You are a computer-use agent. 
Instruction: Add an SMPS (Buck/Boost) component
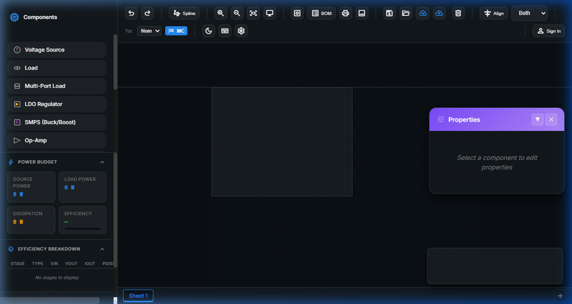[x=57, y=122]
